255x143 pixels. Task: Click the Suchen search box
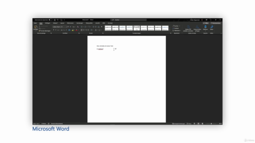click(x=128, y=20)
